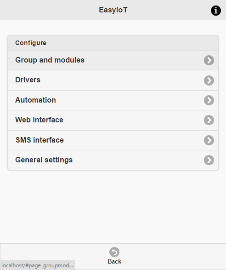Click the chevron icon beside Automation

click(x=209, y=100)
